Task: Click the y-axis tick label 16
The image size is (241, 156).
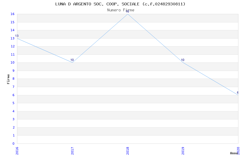Action: (x=12, y=14)
